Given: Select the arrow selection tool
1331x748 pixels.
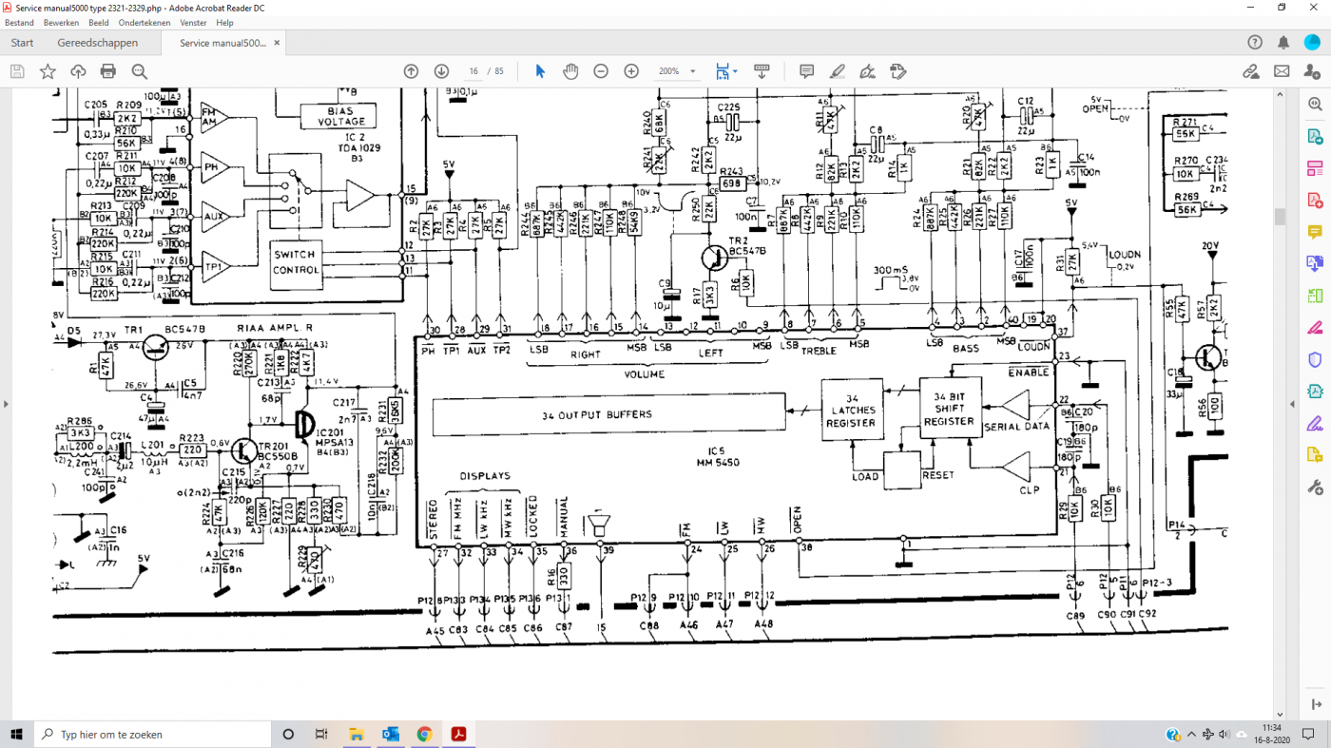Looking at the screenshot, I should click(x=540, y=71).
